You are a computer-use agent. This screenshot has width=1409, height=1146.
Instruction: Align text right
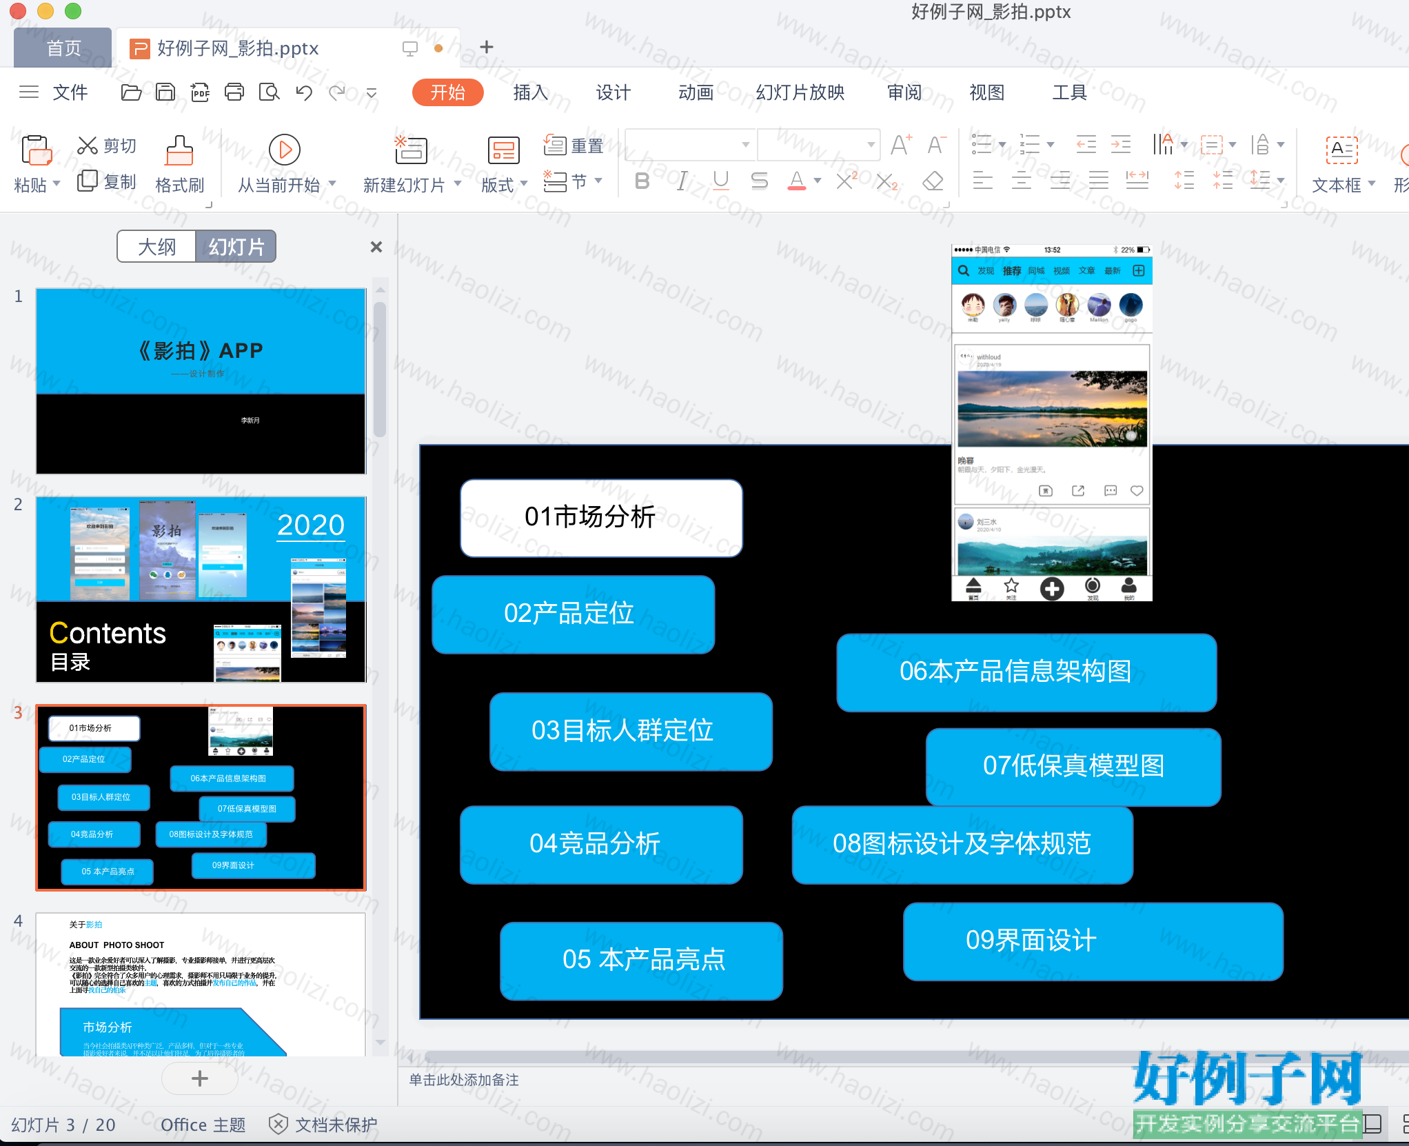pyautogui.click(x=1060, y=181)
